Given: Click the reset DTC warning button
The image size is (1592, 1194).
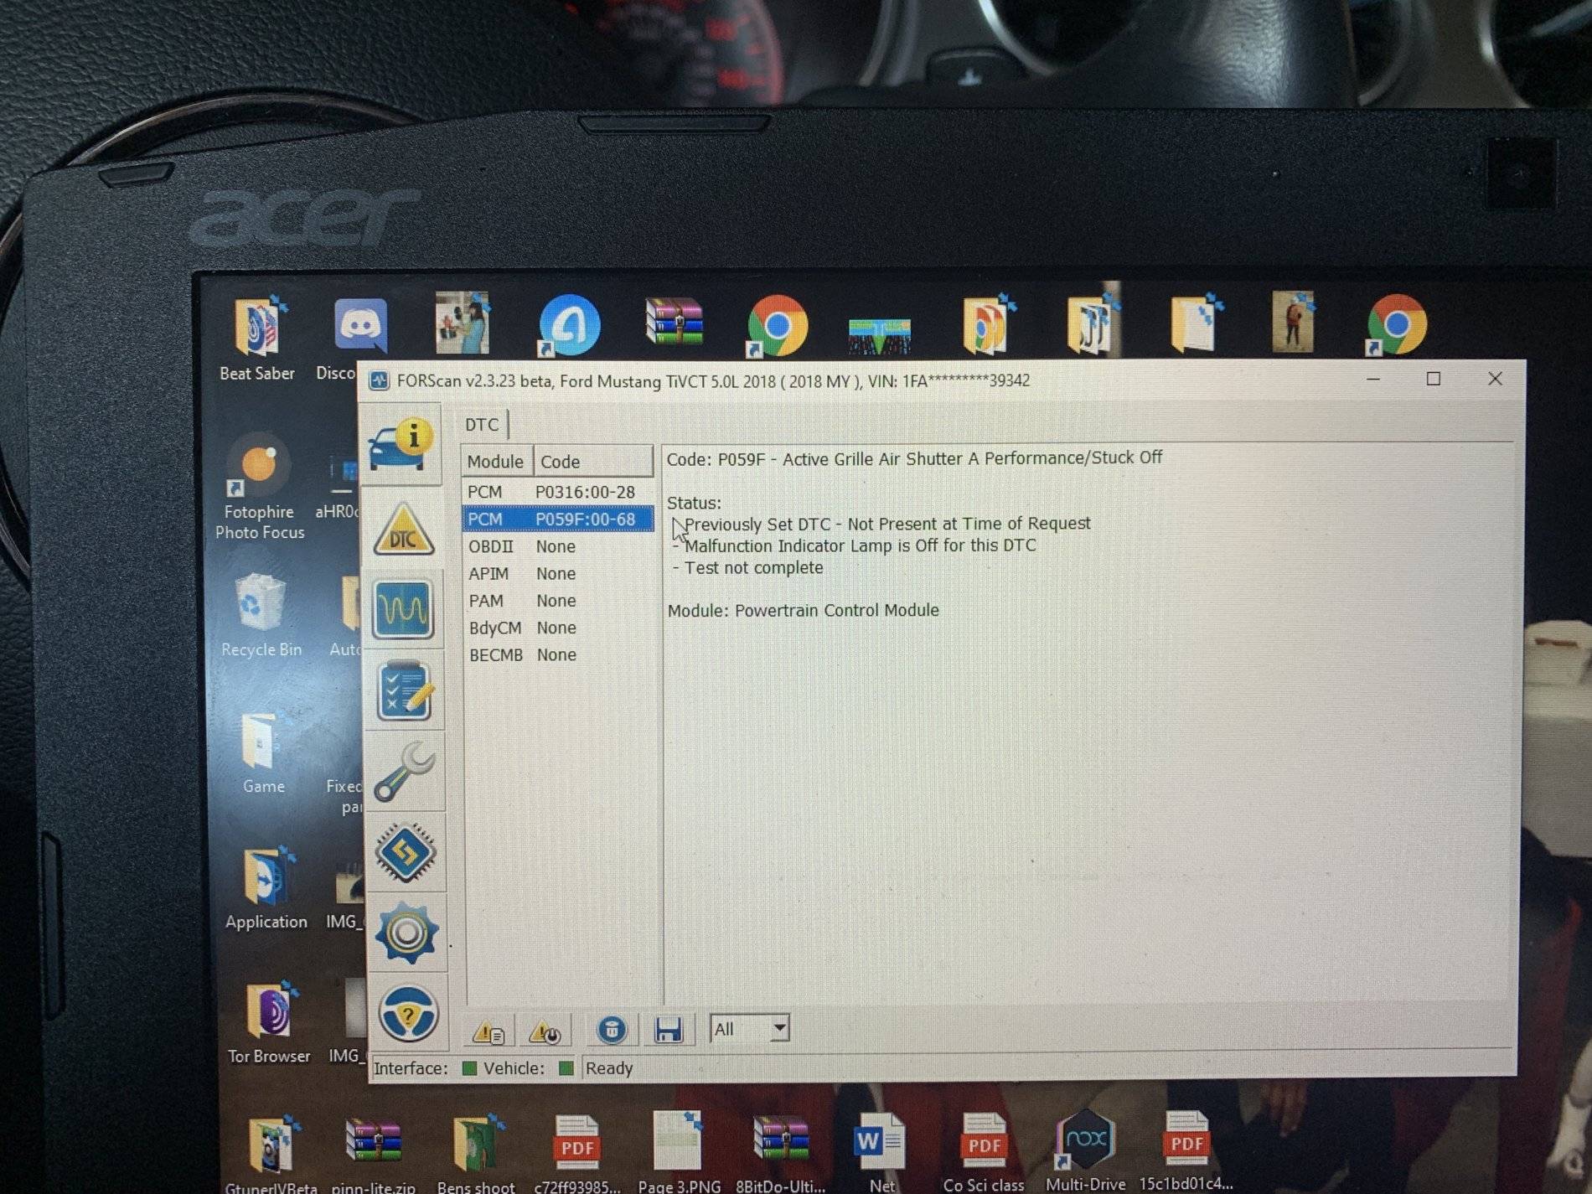Looking at the screenshot, I should click(x=545, y=1031).
